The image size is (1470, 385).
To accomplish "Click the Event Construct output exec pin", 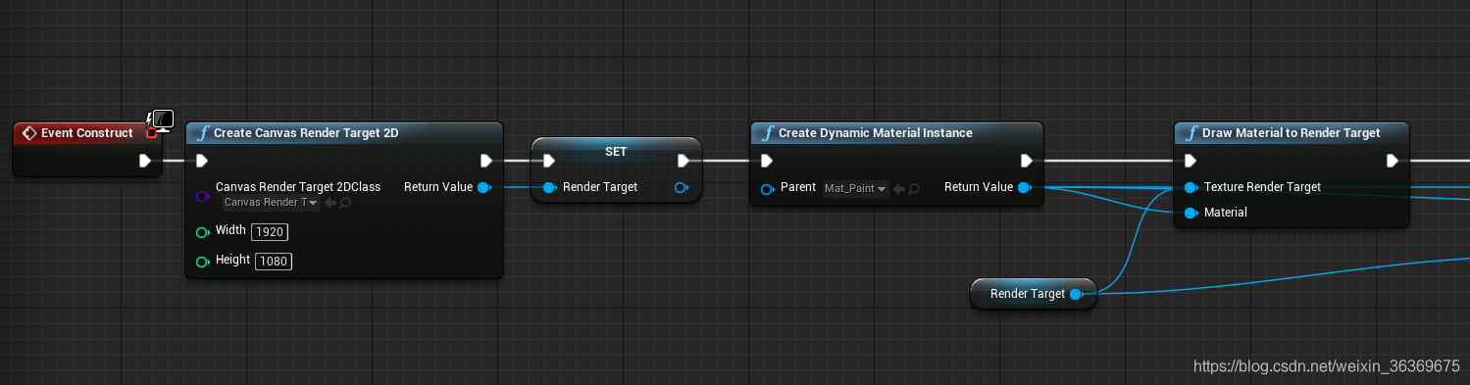I will tap(145, 161).
